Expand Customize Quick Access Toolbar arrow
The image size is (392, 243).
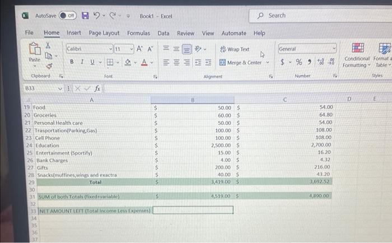(x=128, y=16)
